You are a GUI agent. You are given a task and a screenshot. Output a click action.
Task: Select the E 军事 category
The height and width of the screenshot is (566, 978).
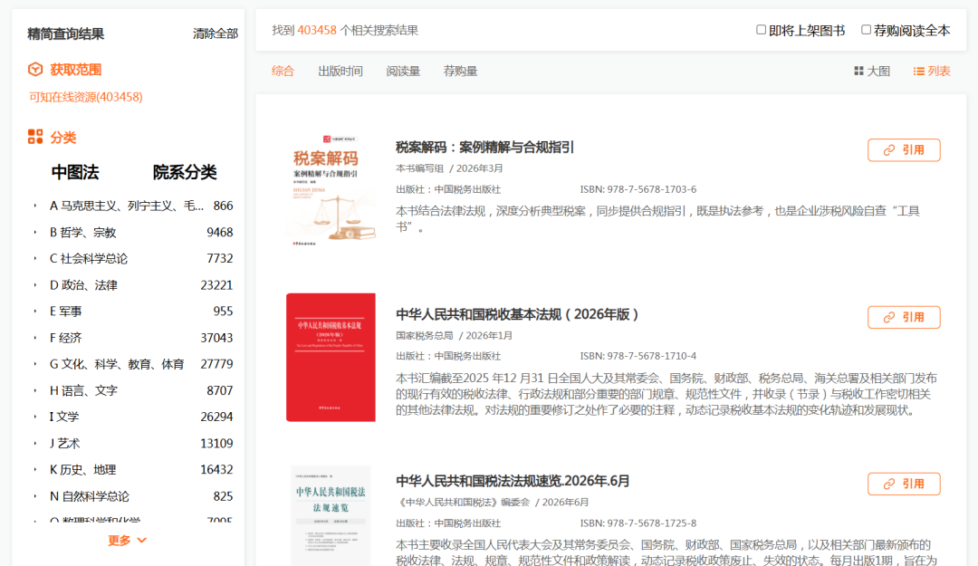(x=65, y=311)
